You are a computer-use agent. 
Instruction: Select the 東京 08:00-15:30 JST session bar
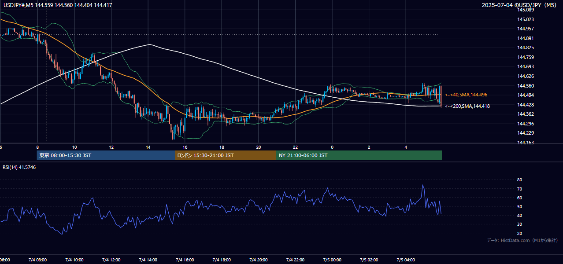(x=106, y=155)
